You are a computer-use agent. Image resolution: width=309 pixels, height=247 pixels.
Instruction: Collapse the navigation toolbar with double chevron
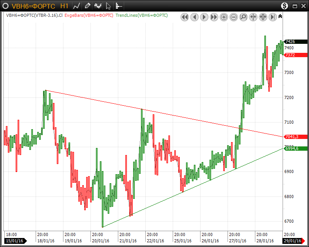pos(280,16)
